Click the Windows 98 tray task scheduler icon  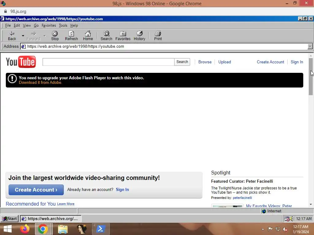[287, 219]
